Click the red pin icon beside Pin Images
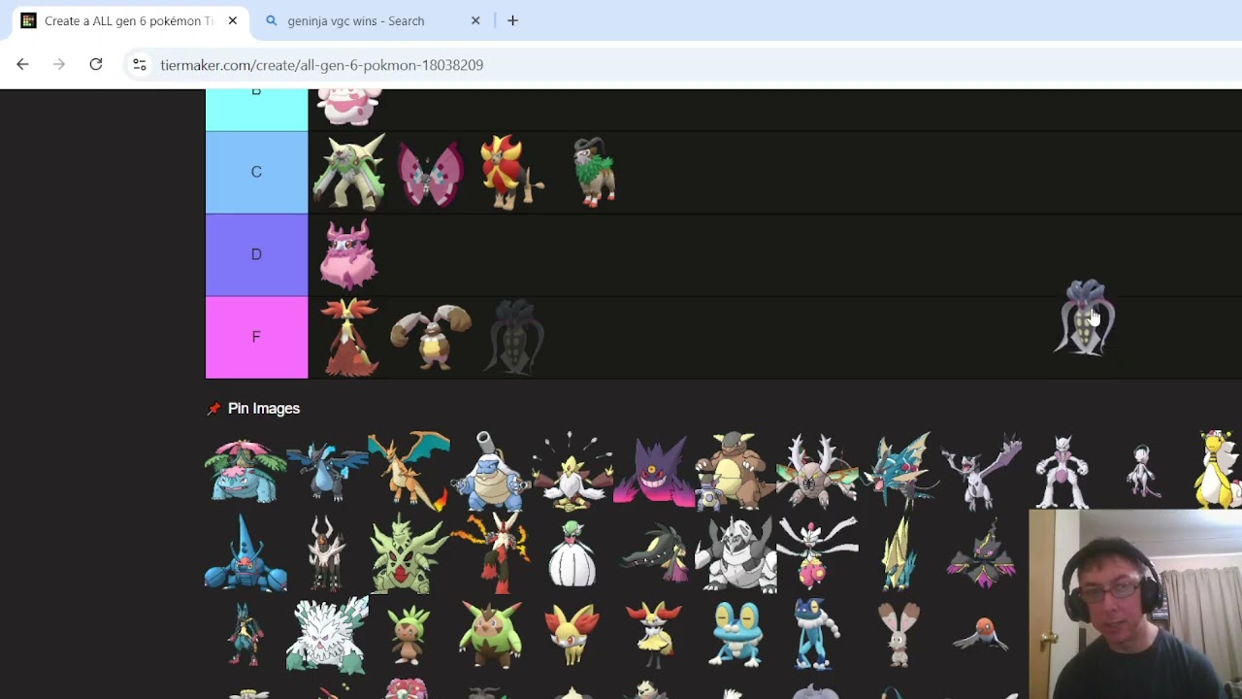 point(213,409)
